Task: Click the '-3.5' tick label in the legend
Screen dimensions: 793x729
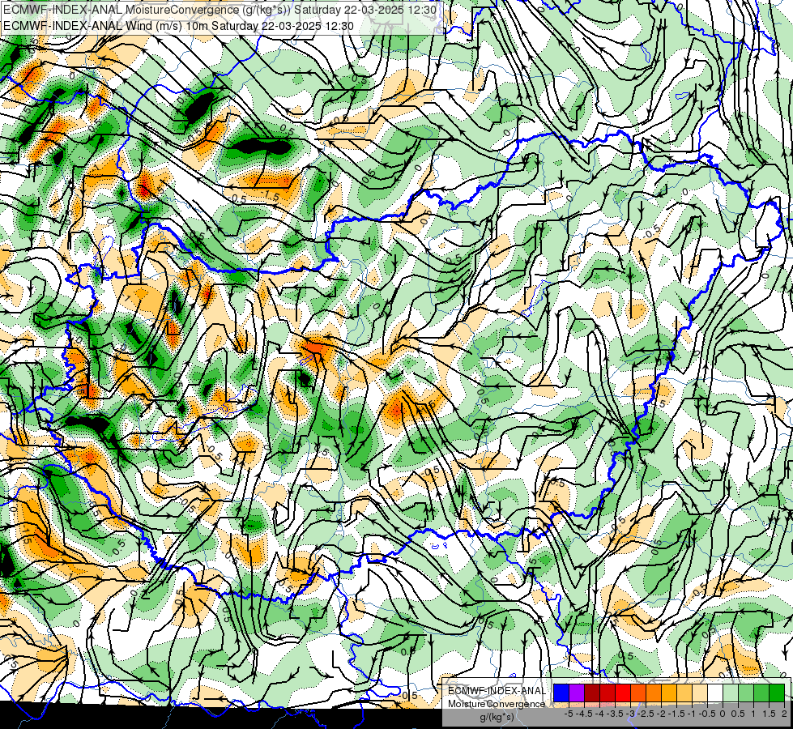Action: pyautogui.click(x=616, y=714)
